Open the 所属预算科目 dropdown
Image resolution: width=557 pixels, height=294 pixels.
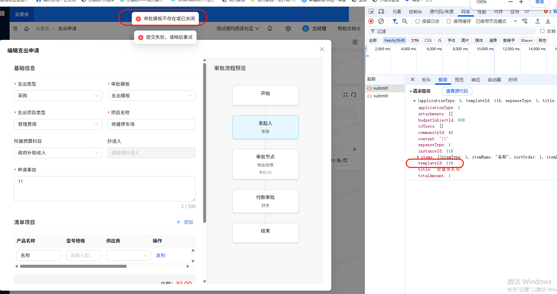58,153
